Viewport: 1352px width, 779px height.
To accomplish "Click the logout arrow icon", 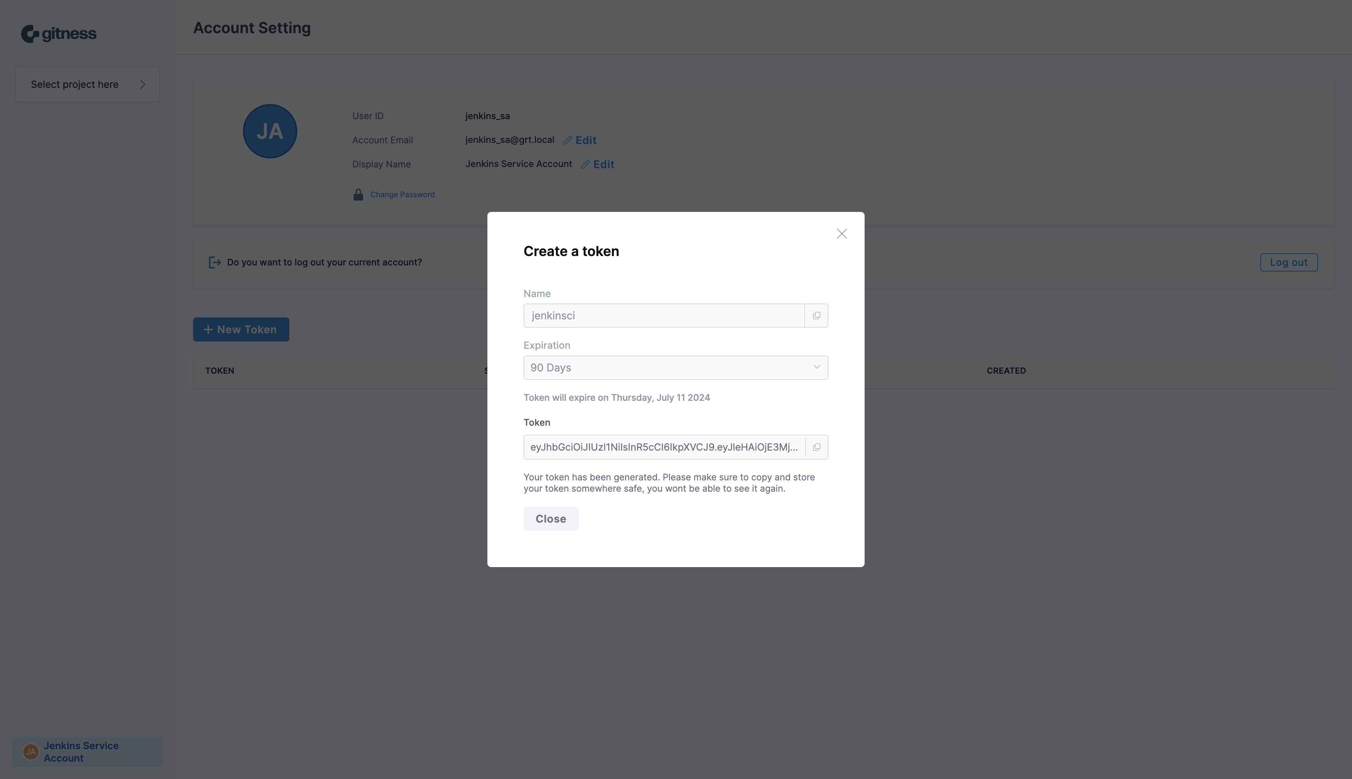I will [215, 262].
